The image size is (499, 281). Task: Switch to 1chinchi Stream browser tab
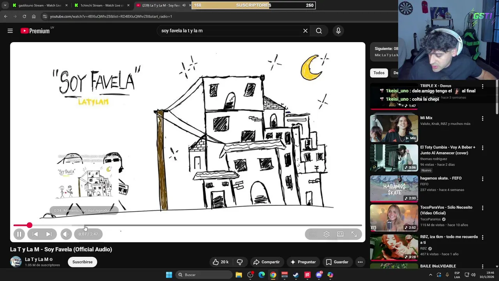click(102, 5)
